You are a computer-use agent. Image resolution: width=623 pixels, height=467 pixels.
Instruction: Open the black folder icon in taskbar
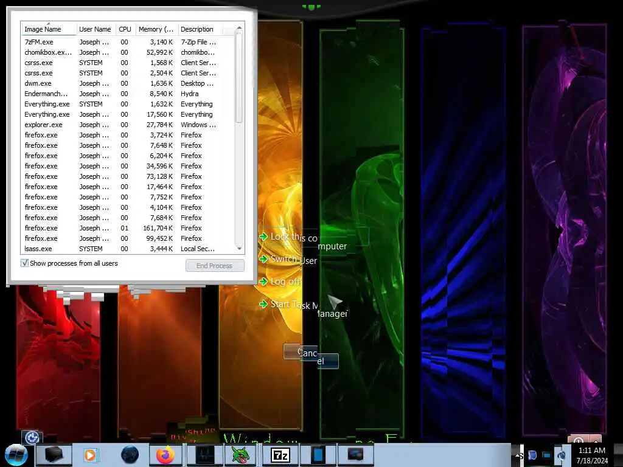tap(54, 455)
